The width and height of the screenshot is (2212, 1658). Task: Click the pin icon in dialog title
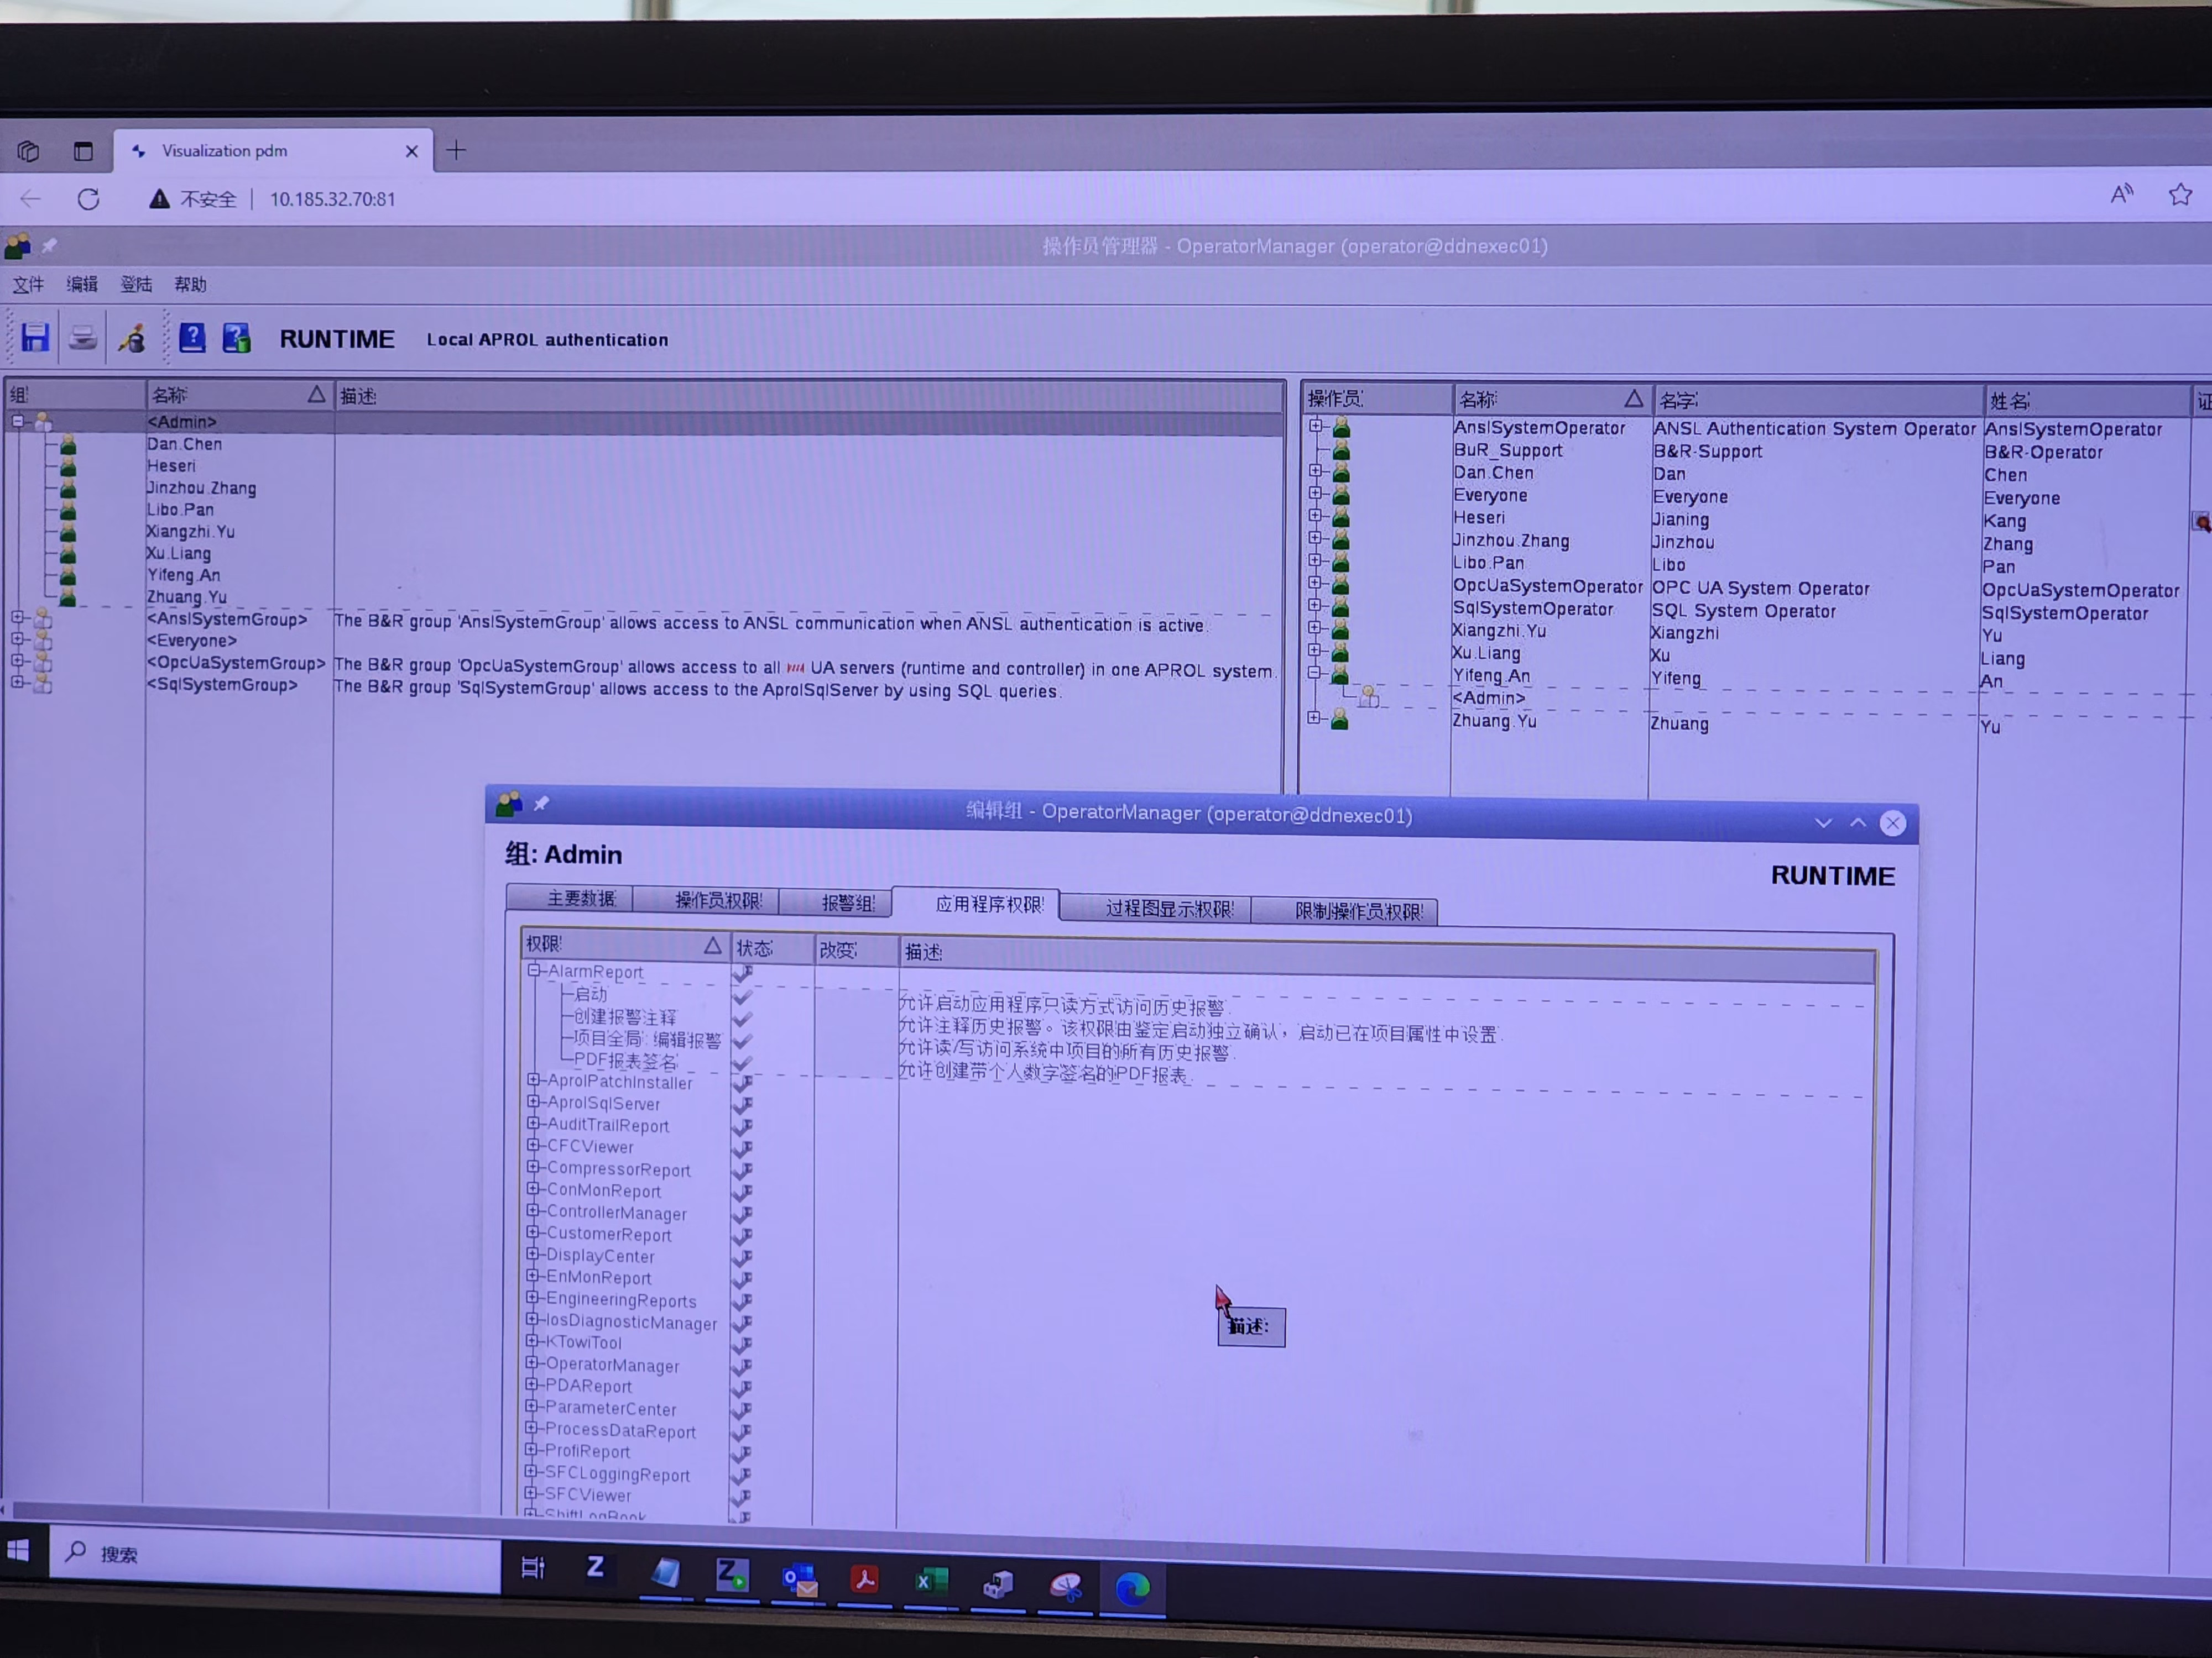tap(541, 804)
